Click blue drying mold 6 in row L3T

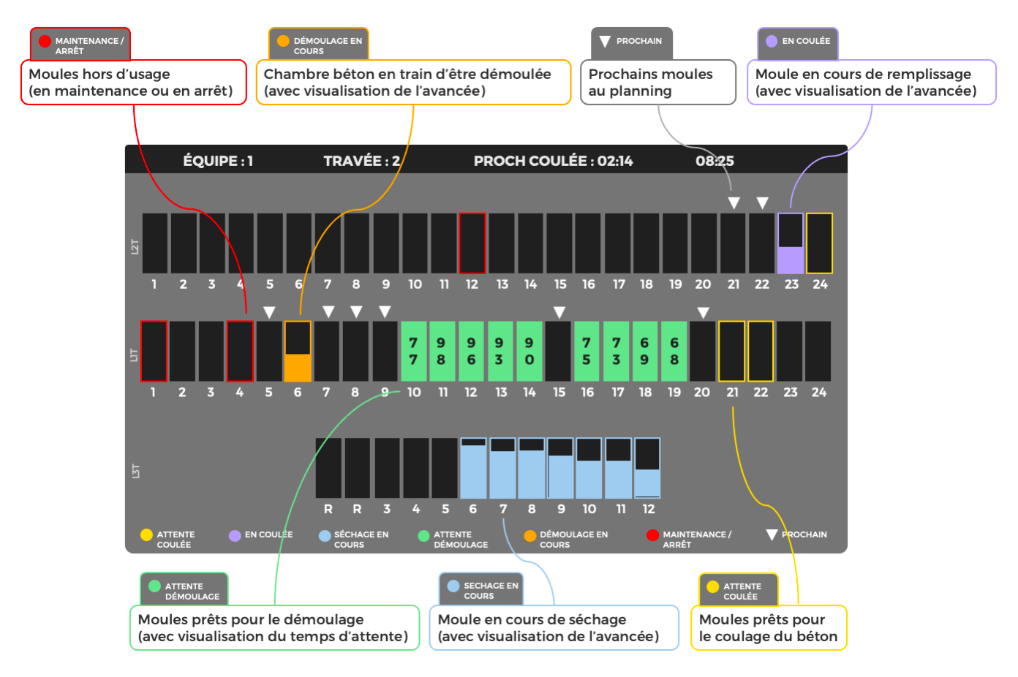(474, 468)
